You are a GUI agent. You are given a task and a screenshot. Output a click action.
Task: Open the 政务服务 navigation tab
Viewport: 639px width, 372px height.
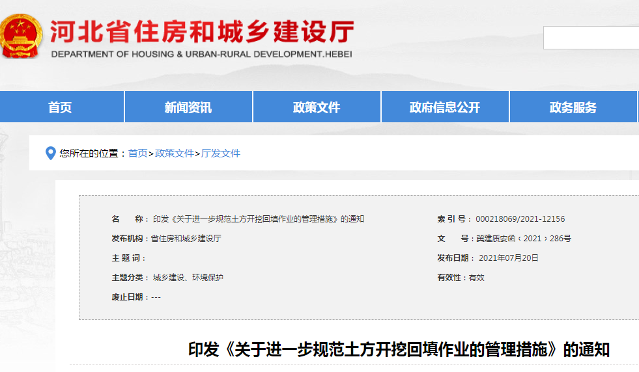click(573, 107)
